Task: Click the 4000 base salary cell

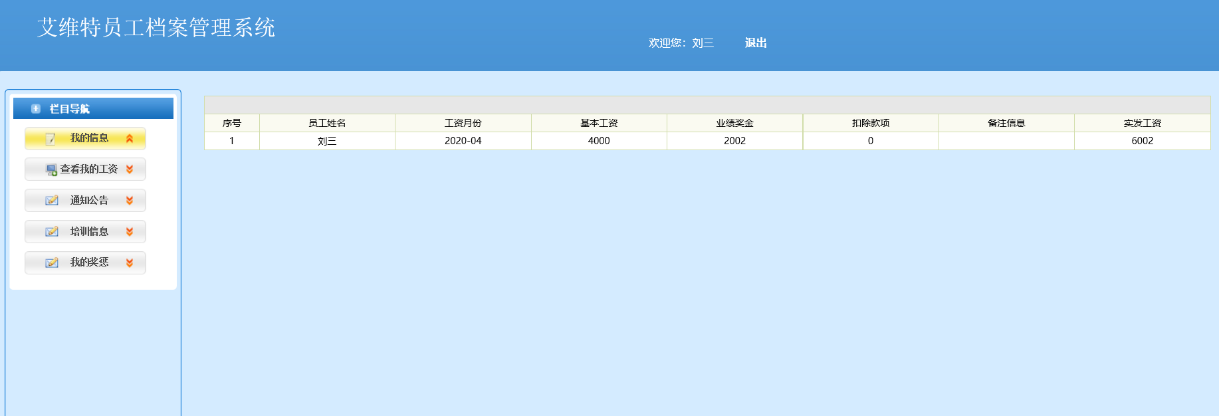Action: [599, 141]
